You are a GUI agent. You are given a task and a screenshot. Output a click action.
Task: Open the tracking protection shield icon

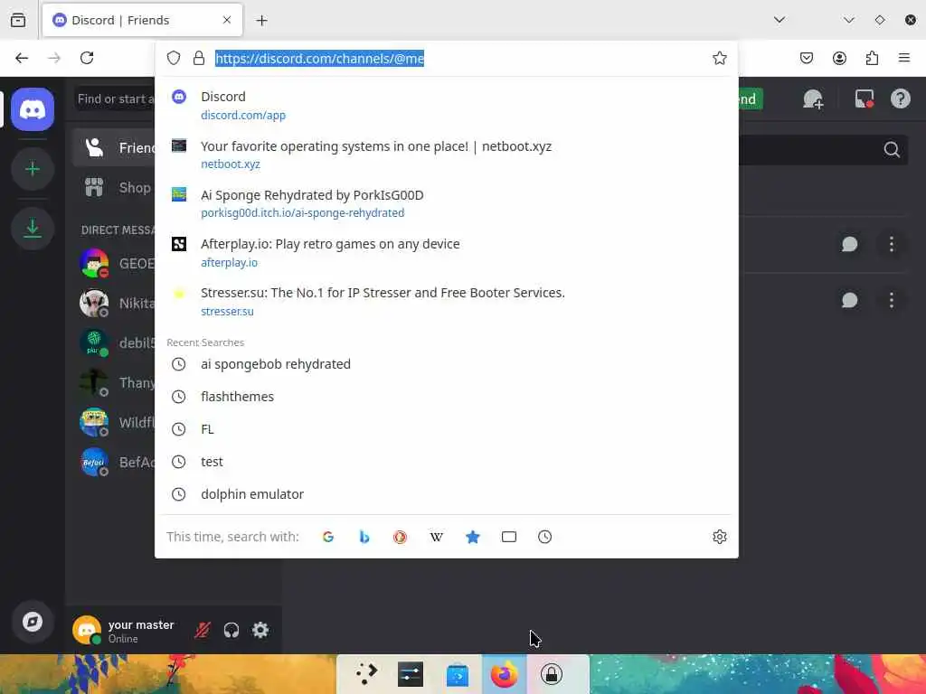(173, 58)
